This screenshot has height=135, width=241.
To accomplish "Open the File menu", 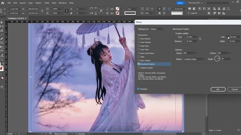I will click(9, 3).
